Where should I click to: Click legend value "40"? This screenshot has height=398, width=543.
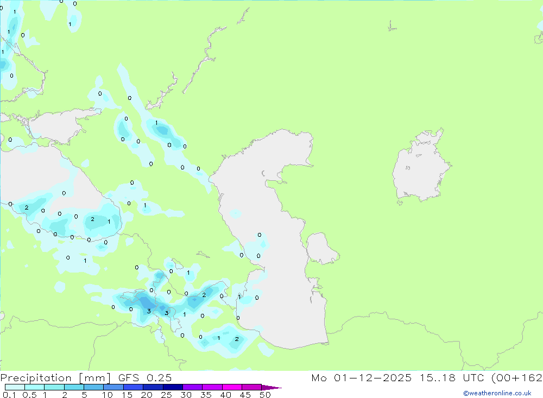(226, 395)
